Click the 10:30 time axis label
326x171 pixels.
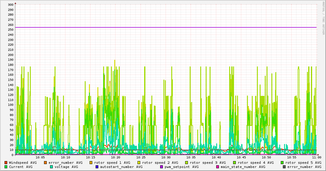tap(166, 157)
